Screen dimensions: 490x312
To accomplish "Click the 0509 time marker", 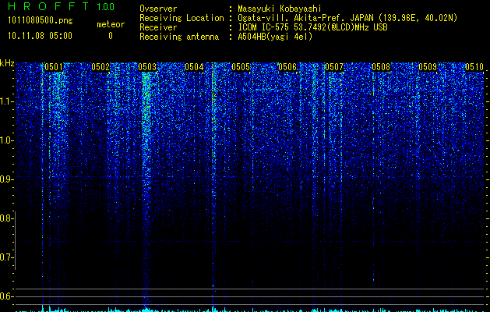I will click(428, 67).
